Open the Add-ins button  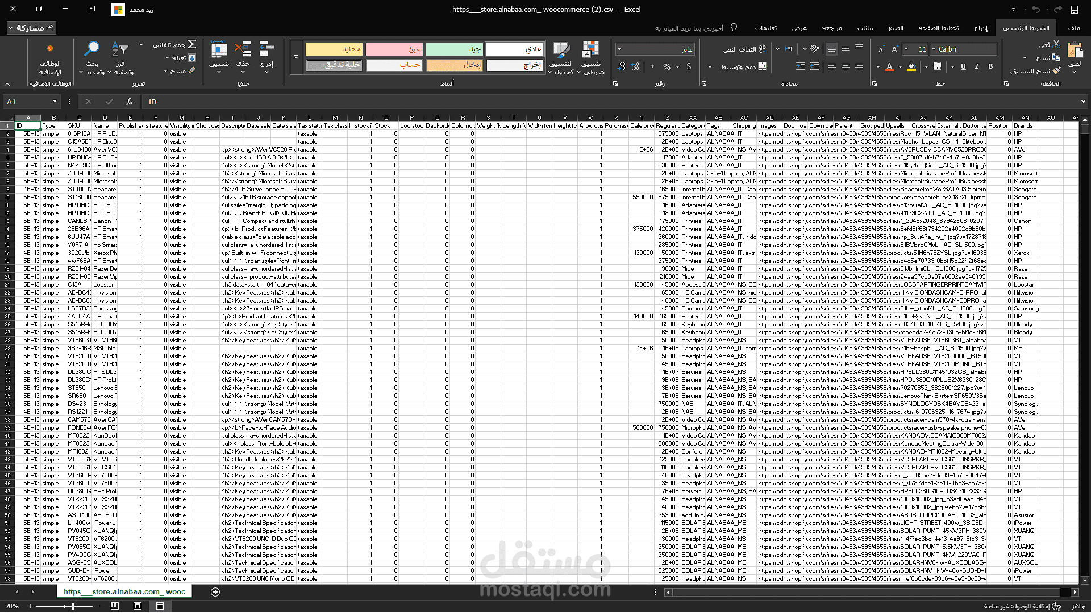pyautogui.click(x=50, y=58)
